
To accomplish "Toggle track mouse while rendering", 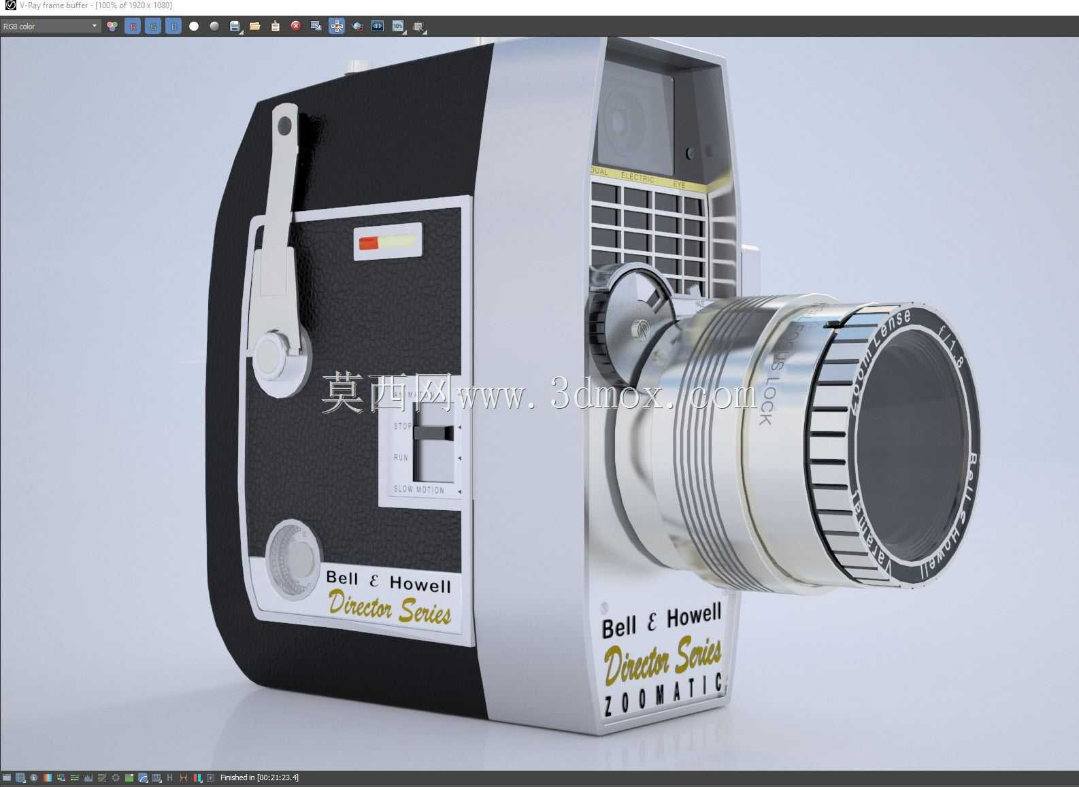I will coord(337,27).
